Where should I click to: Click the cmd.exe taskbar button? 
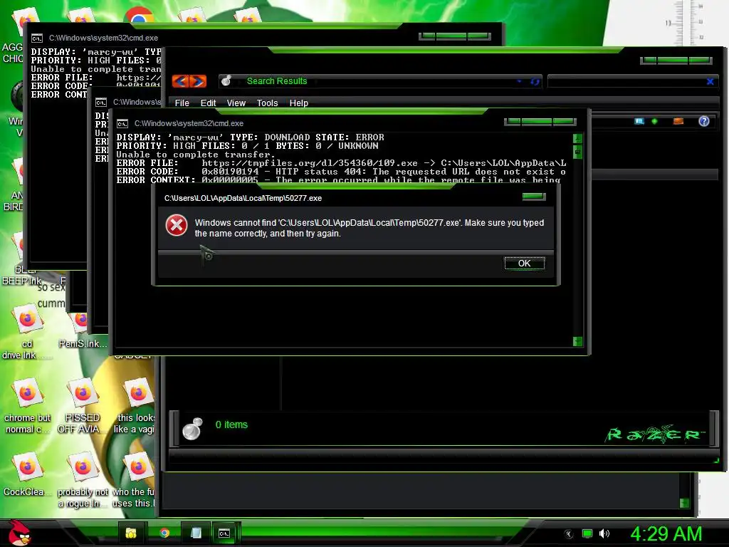click(x=224, y=533)
